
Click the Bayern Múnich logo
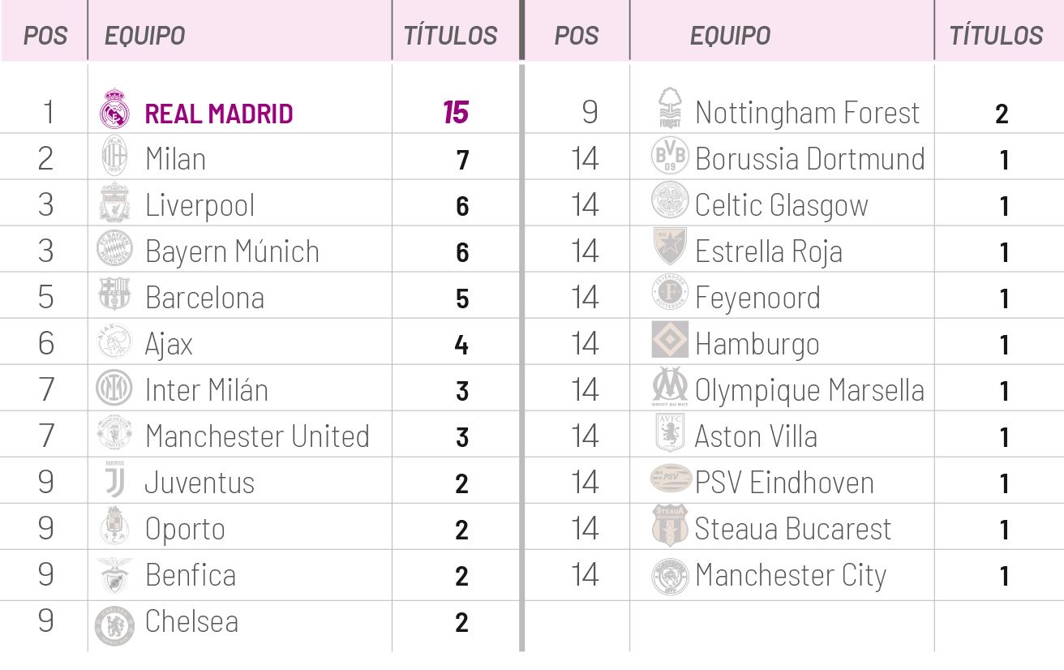(x=114, y=250)
